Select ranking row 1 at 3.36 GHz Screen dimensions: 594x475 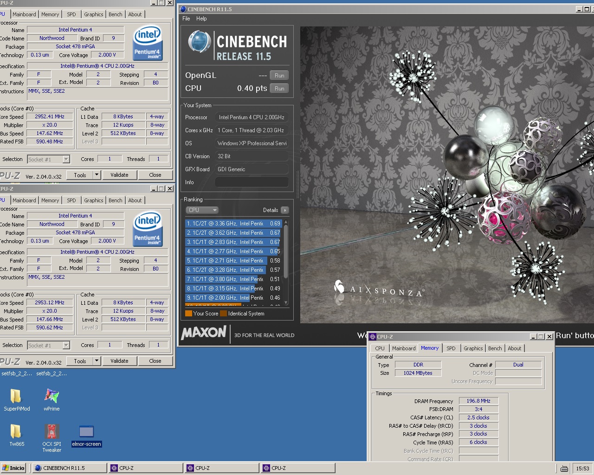[x=233, y=224]
